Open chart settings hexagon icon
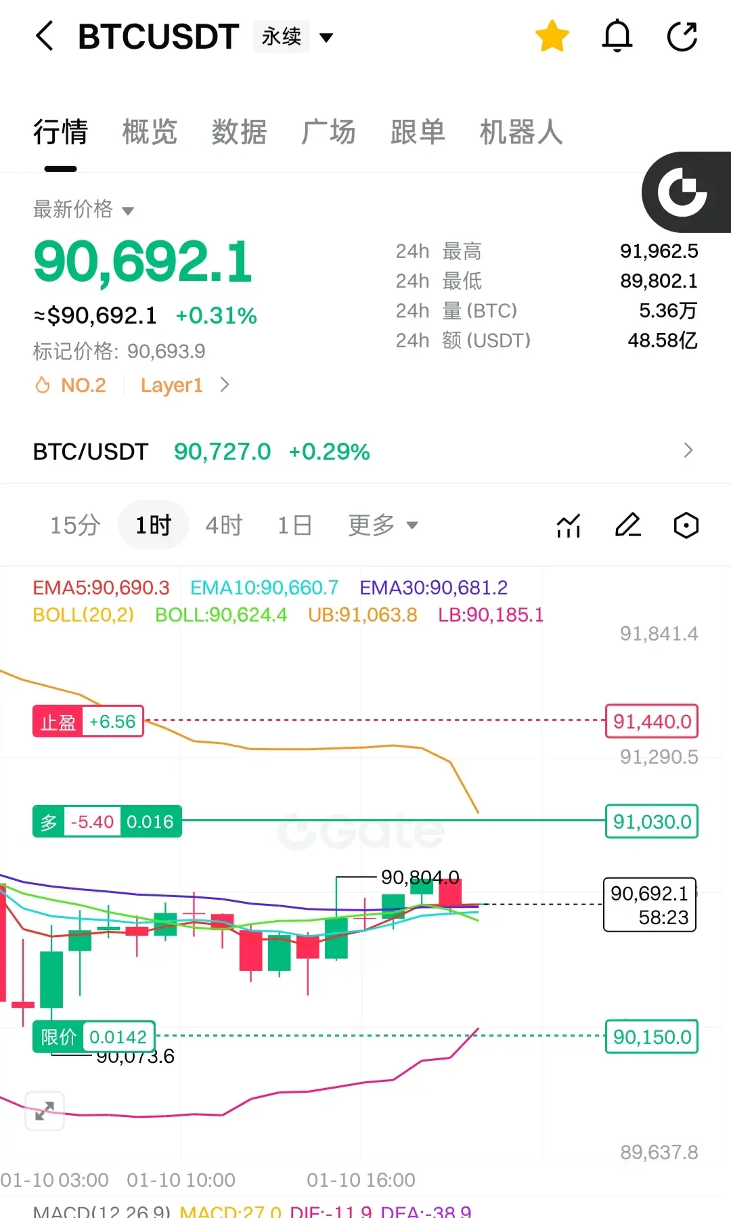This screenshot has width=731, height=1218. pyautogui.click(x=686, y=525)
